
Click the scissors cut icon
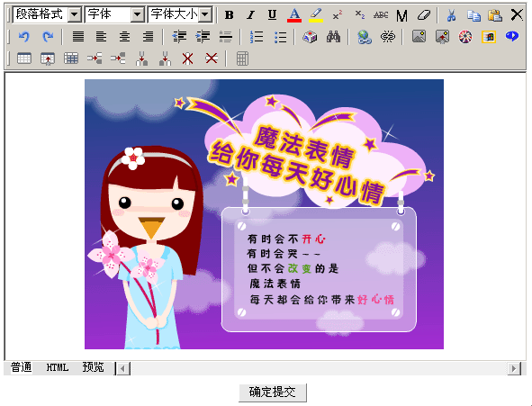point(451,15)
